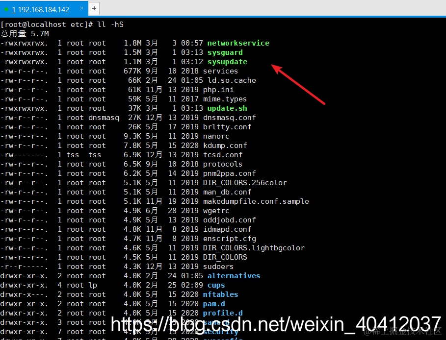
Task: Click the 37K size of update.sh
Action: (135, 108)
